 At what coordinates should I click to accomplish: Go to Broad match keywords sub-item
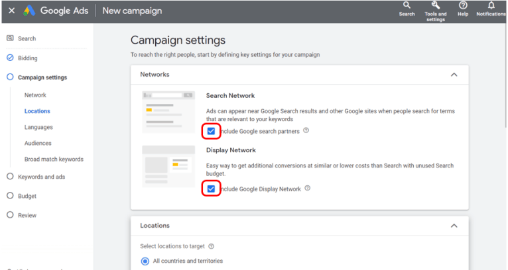pos(54,159)
